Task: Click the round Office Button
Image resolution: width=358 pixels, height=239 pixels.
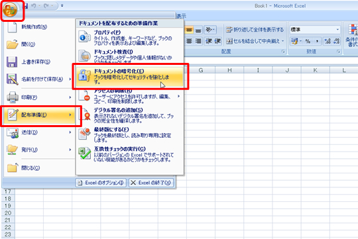Action: (10, 10)
